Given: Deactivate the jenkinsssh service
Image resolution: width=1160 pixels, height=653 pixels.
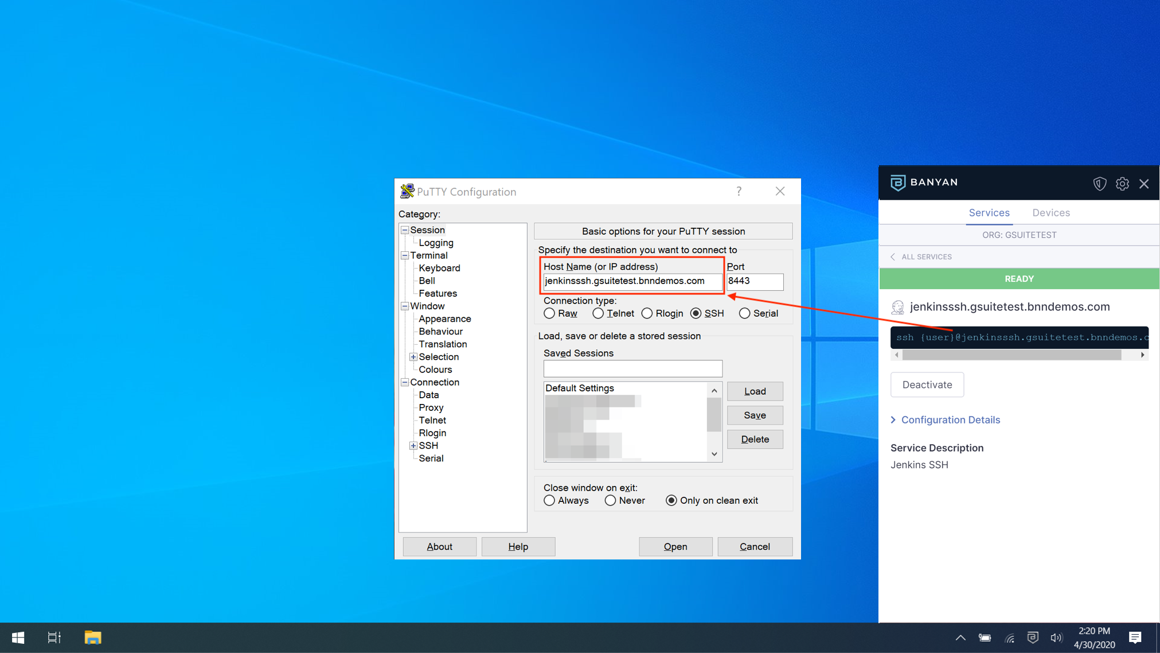Looking at the screenshot, I should pos(927,385).
